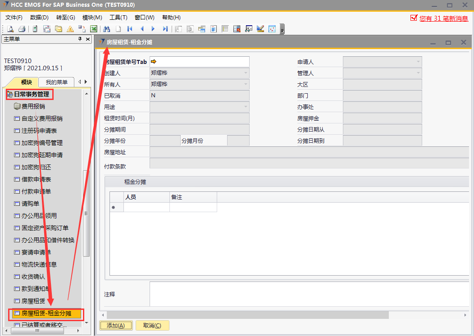474x336 pixels.
Task: Click the print preview toolbar icon
Action: coord(10,29)
